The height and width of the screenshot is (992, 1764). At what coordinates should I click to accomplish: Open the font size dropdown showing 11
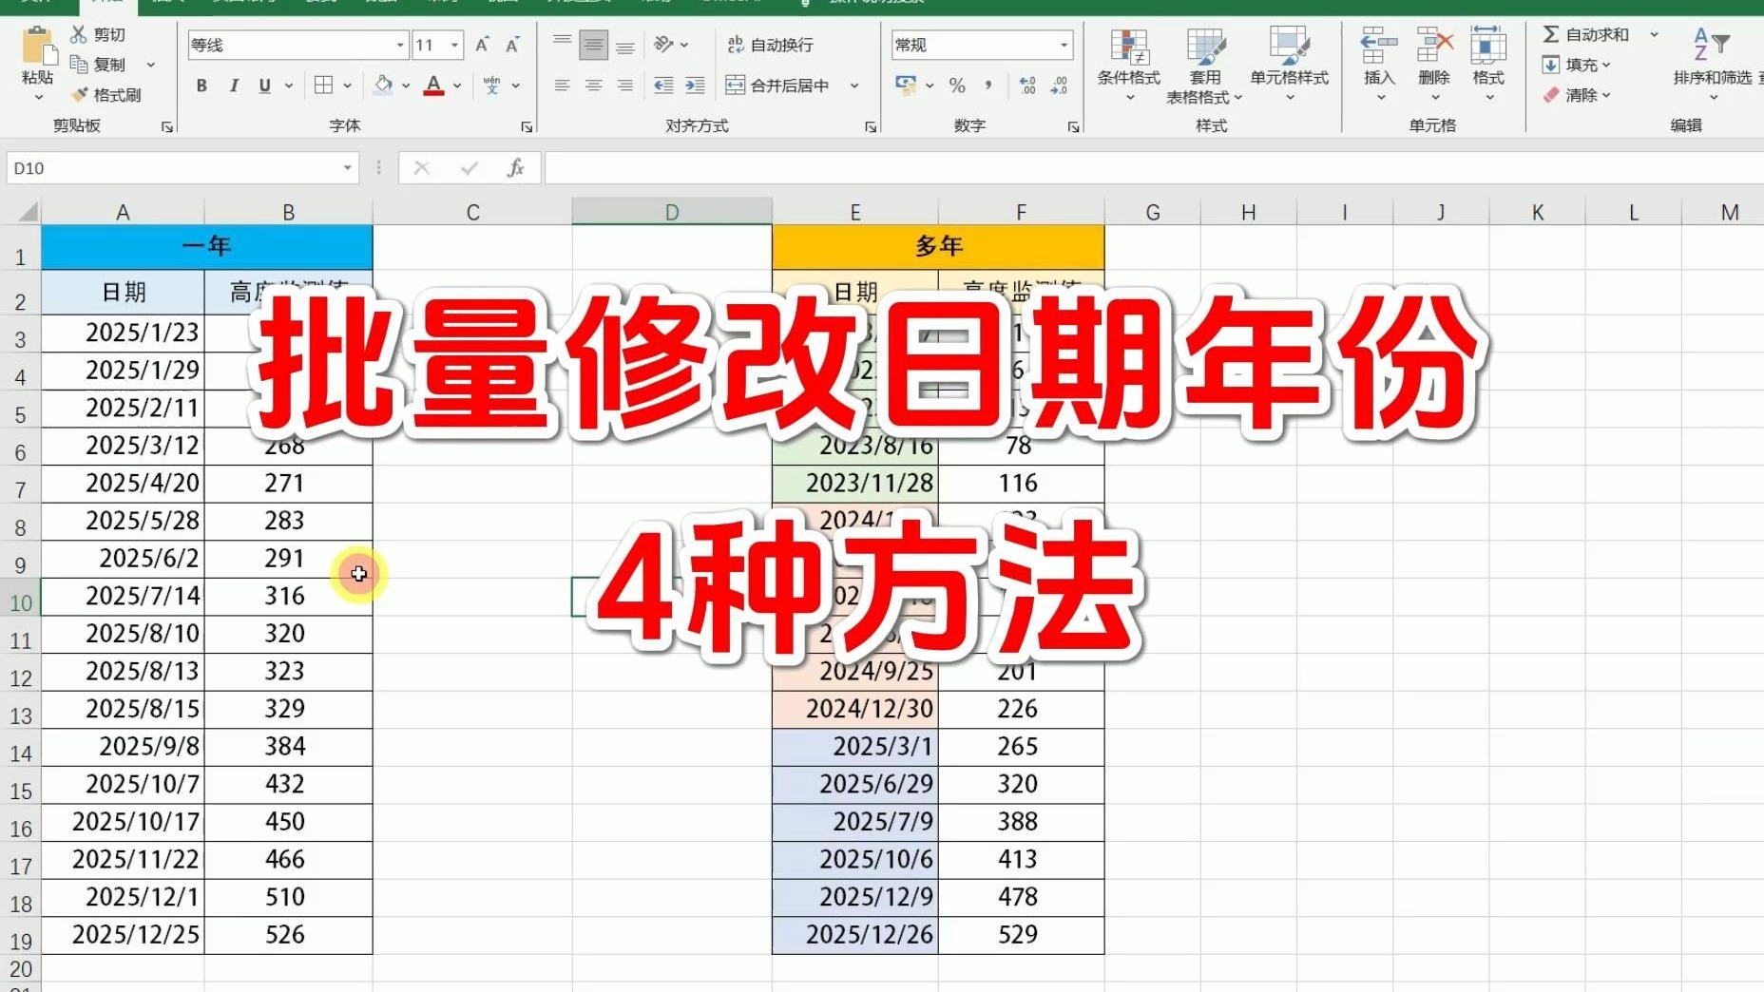click(455, 45)
